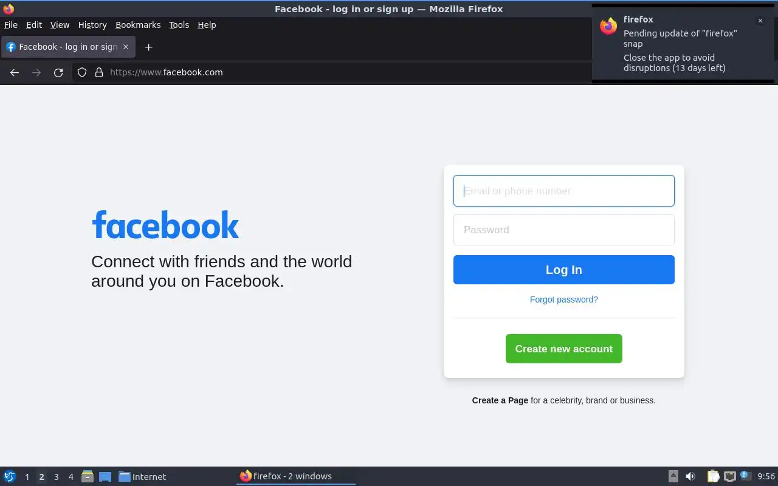The height and width of the screenshot is (486, 778).
Task: Focus the Password field
Action: click(564, 230)
